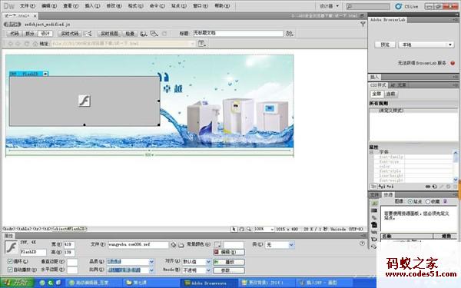The image size is (461, 288).
Task: Select the pointer tool in the status bar
Action: pyautogui.click(x=234, y=229)
